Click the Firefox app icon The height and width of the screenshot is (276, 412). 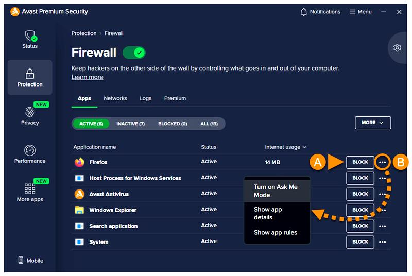tap(79, 162)
